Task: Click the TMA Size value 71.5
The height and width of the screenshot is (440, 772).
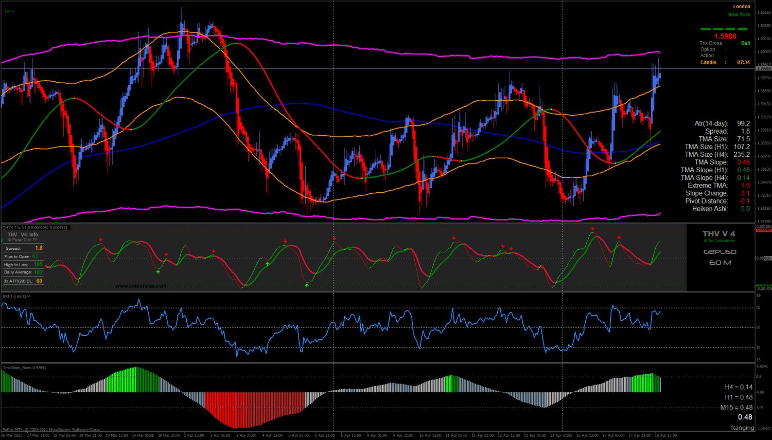Action: (743, 139)
